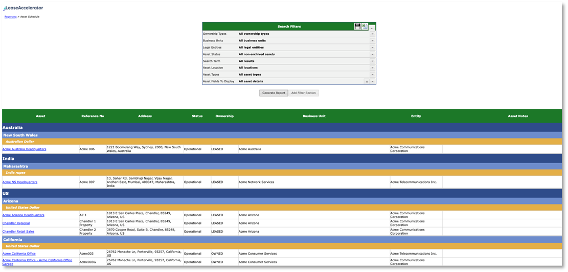The width and height of the screenshot is (568, 272).
Task: Click the Add Filter Section button
Action: click(x=304, y=93)
